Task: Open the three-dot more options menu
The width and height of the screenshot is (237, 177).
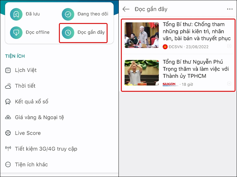Action: click(x=230, y=9)
